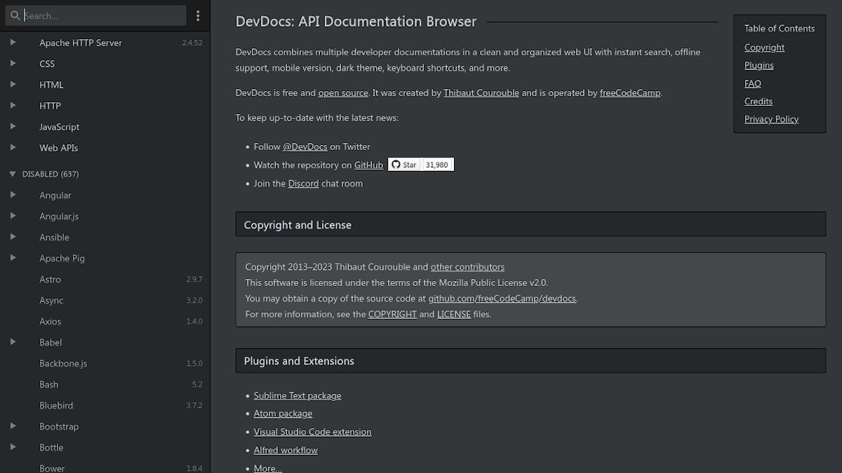The image size is (842, 473).
Task: Expand the HTML docs arrow
Action: [x=13, y=85]
